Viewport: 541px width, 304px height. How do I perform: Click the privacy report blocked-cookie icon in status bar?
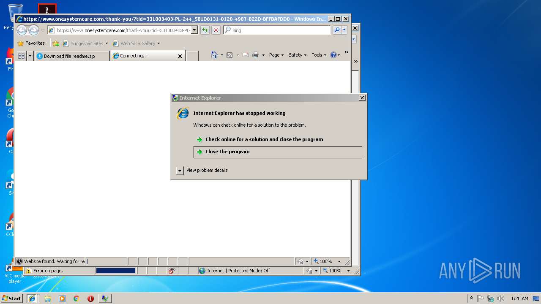172,271
